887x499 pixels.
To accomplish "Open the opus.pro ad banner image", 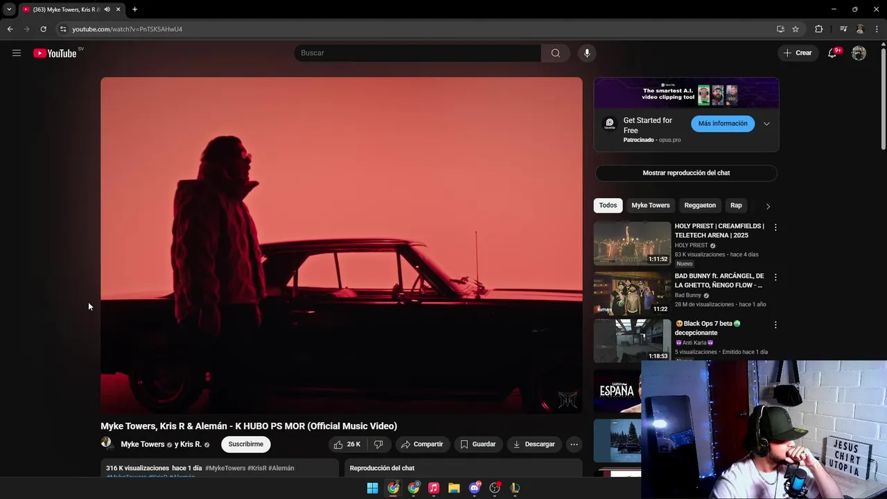I will pyautogui.click(x=686, y=93).
